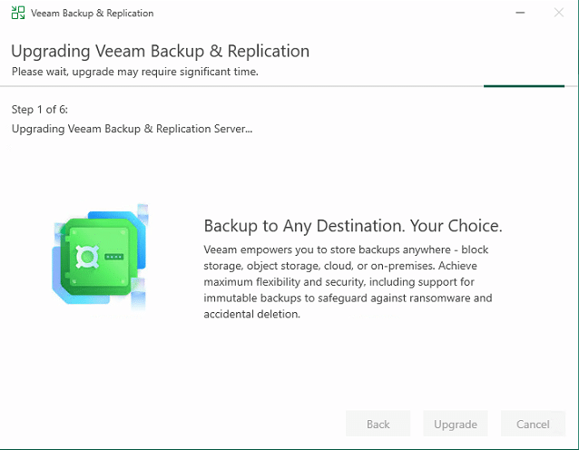Viewport: 579px width, 450px height.
Task: Click the 'Please wait' subtitle text
Action: pyautogui.click(x=134, y=72)
